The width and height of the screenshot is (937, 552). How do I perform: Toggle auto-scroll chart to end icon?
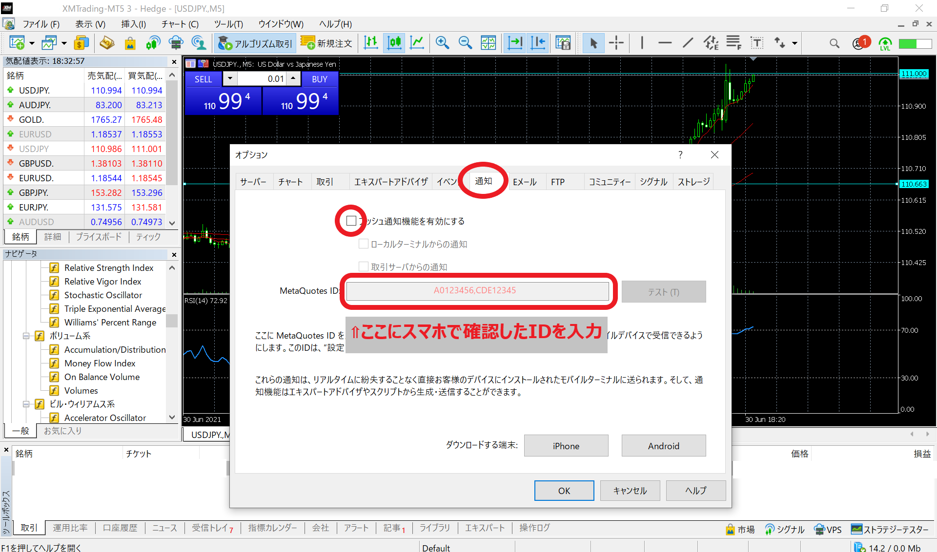(515, 43)
